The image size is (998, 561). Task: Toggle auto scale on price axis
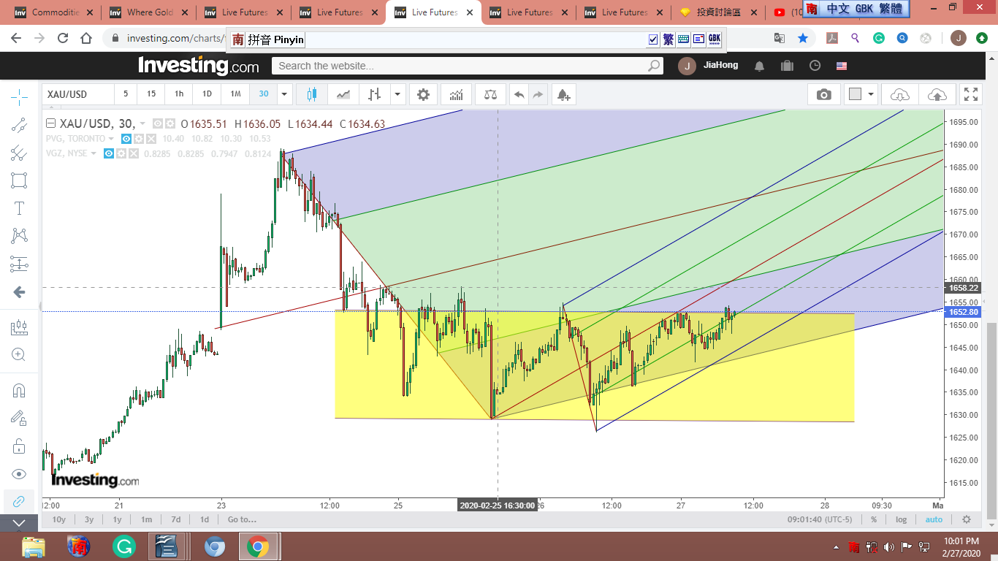pyautogui.click(x=934, y=519)
